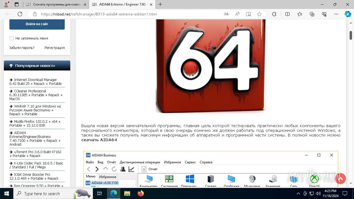Open the 'Забыли пароль?' link
Image resolution: width=354 pixels, height=199 pixels.
[x=22, y=48]
